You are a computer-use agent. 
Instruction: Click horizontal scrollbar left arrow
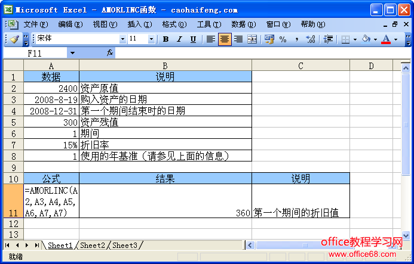(250, 246)
